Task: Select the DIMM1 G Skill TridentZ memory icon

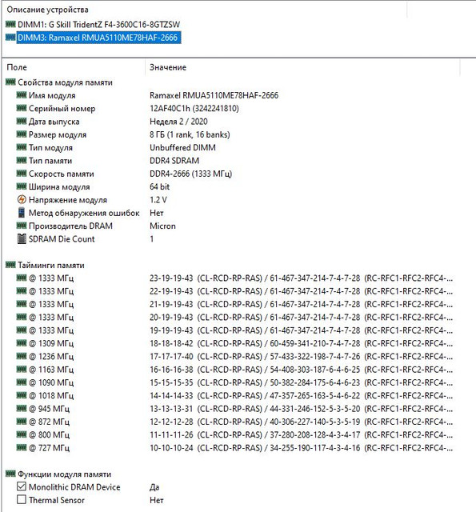Action: coord(10,24)
